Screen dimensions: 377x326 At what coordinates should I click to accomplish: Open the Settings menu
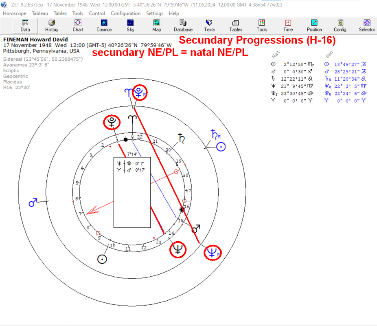coord(155,13)
